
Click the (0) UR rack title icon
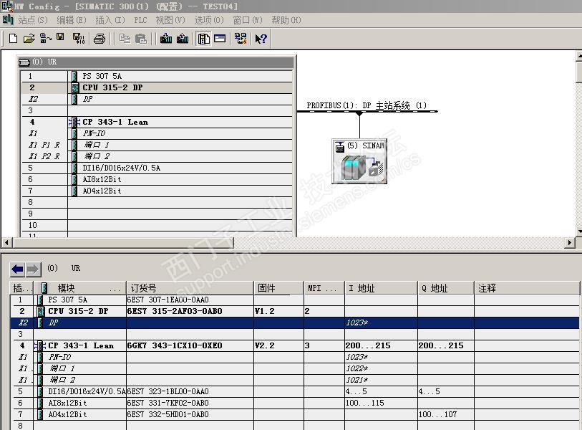(24, 62)
